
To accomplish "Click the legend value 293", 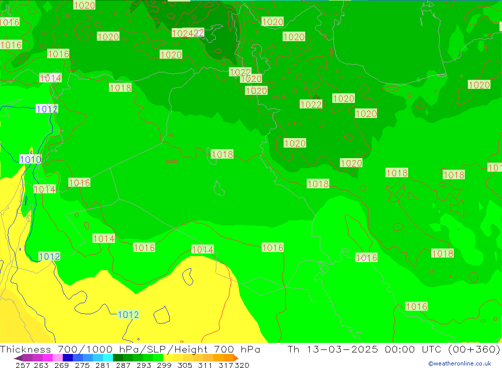I will click(x=144, y=365).
